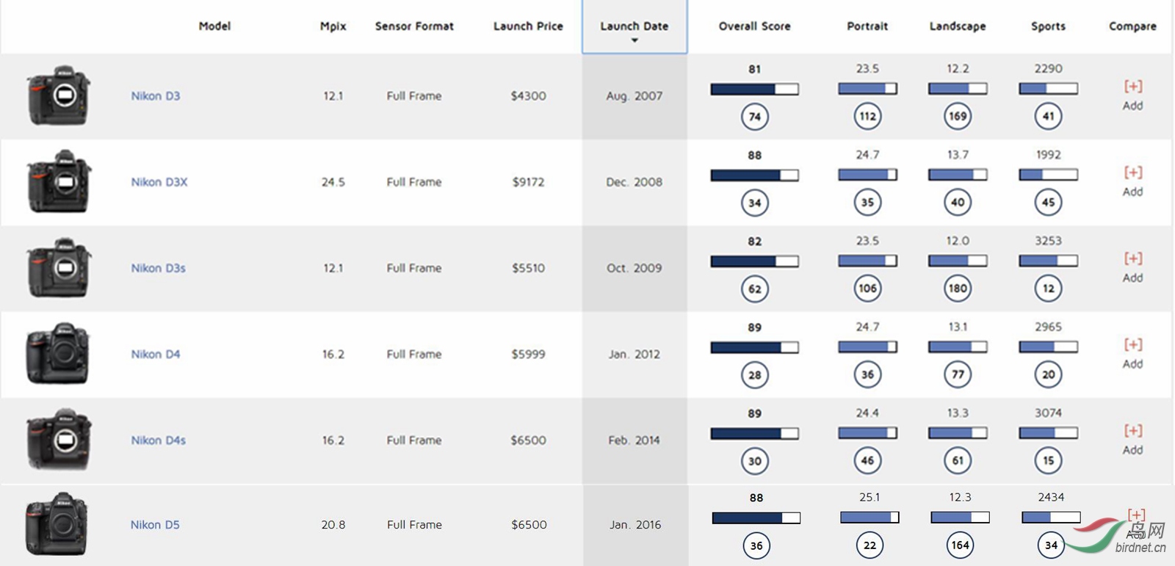Image resolution: width=1175 pixels, height=566 pixels.
Task: Click Nikon D4 portrait score bar
Action: click(867, 347)
